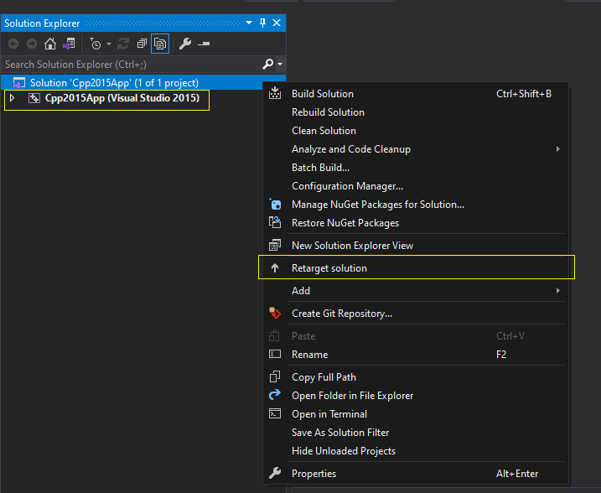Image resolution: width=601 pixels, height=493 pixels.
Task: Expand Analyze and Code Cleanup submenu arrow
Action: [558, 149]
